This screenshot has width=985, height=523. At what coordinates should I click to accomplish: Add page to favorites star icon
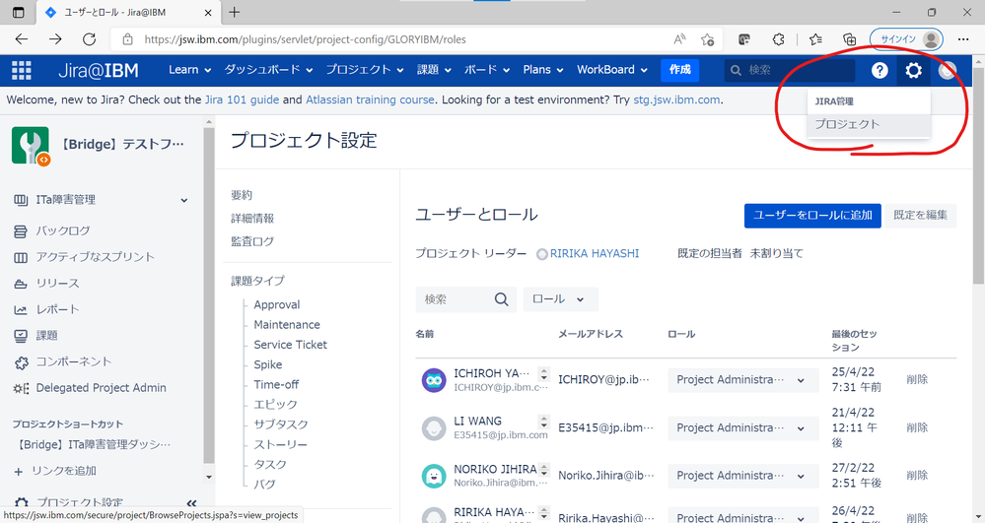(707, 39)
